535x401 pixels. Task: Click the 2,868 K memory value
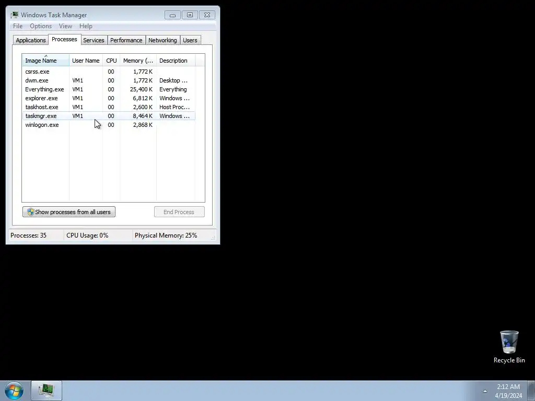pyautogui.click(x=143, y=125)
